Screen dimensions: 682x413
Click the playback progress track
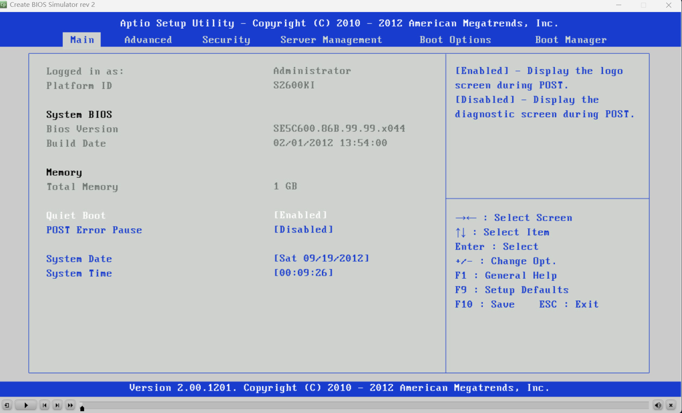point(364,405)
